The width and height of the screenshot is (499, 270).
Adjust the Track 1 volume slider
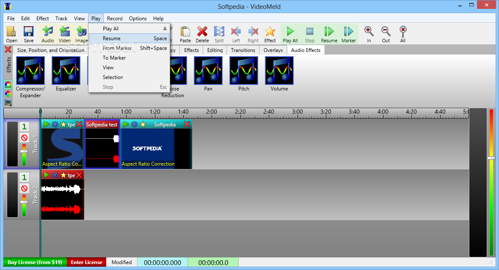coord(24,151)
